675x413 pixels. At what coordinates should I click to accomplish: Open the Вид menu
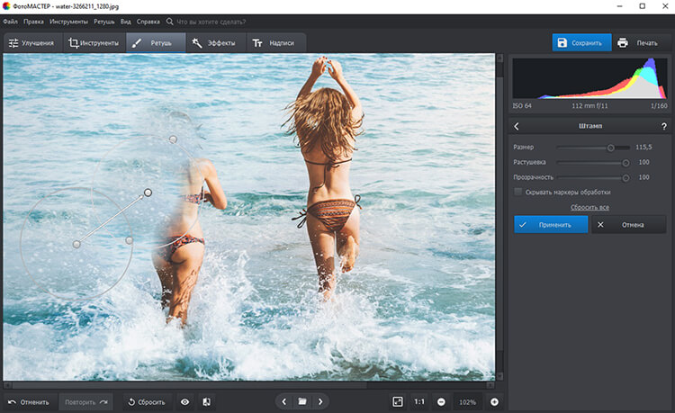pos(125,22)
